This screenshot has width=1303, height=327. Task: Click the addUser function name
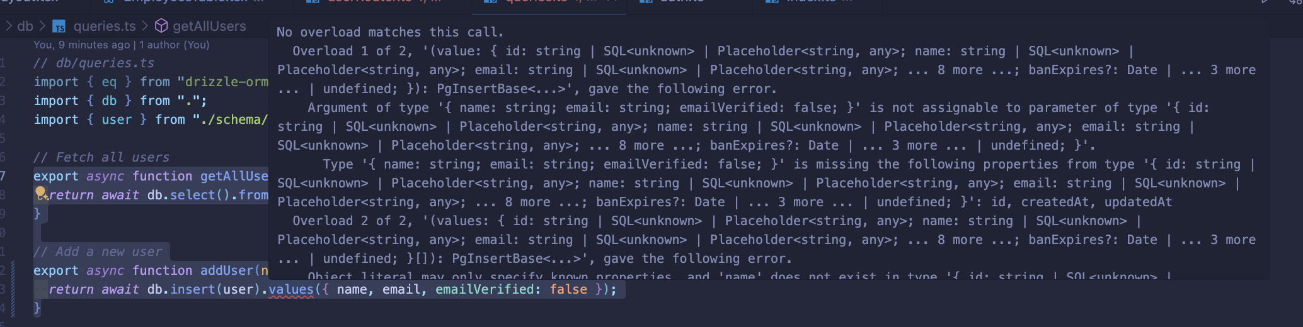[x=227, y=270]
